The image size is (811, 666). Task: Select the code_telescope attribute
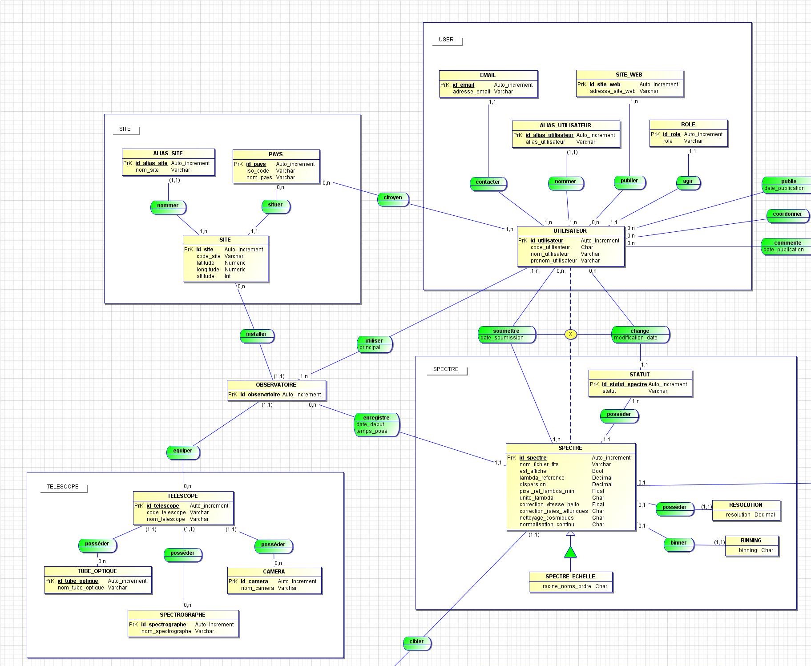pos(166,513)
